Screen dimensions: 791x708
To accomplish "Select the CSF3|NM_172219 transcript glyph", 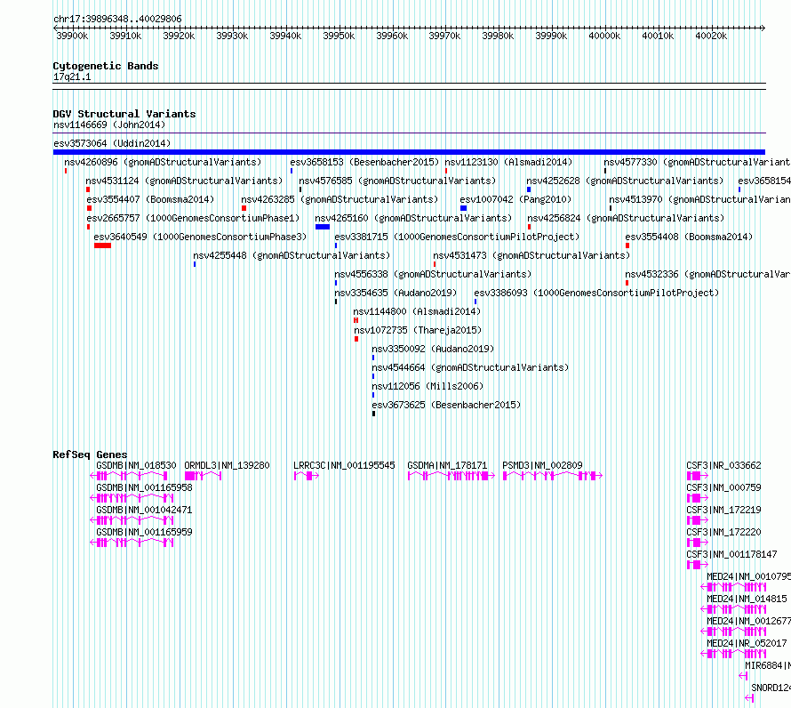I will [x=698, y=520].
